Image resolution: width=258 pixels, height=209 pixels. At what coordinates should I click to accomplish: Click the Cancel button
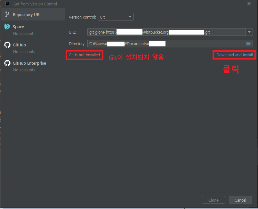coord(240,200)
